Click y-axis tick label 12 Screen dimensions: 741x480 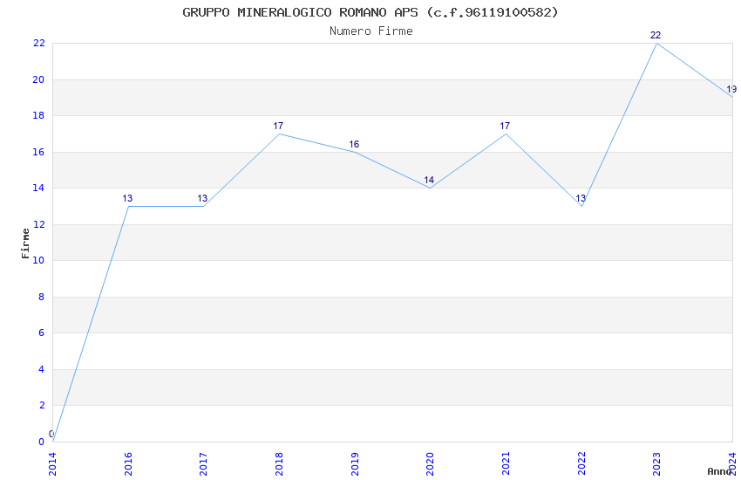coord(38,224)
